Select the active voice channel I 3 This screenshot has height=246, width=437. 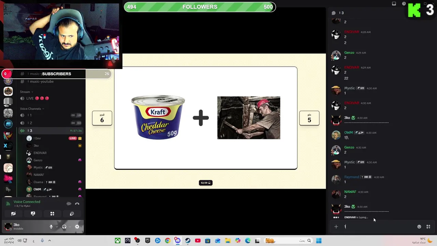(x=51, y=131)
